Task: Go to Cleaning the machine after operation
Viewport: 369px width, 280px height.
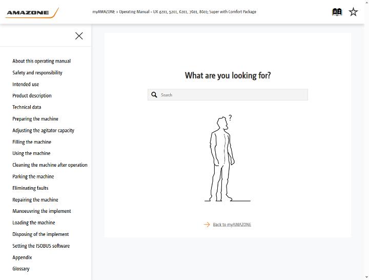Action: click(x=50, y=165)
